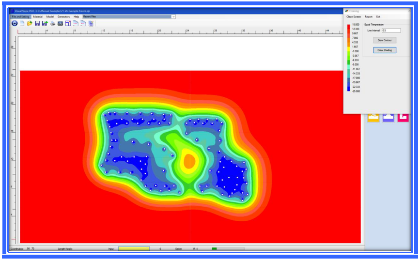This screenshot has width=420, height=260.
Task: Save the project with floppy disk icon
Action: tap(37, 23)
